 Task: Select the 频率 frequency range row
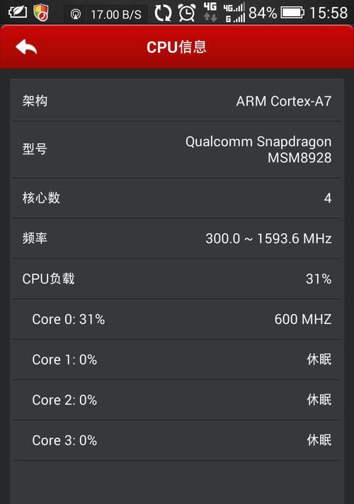coord(177,238)
